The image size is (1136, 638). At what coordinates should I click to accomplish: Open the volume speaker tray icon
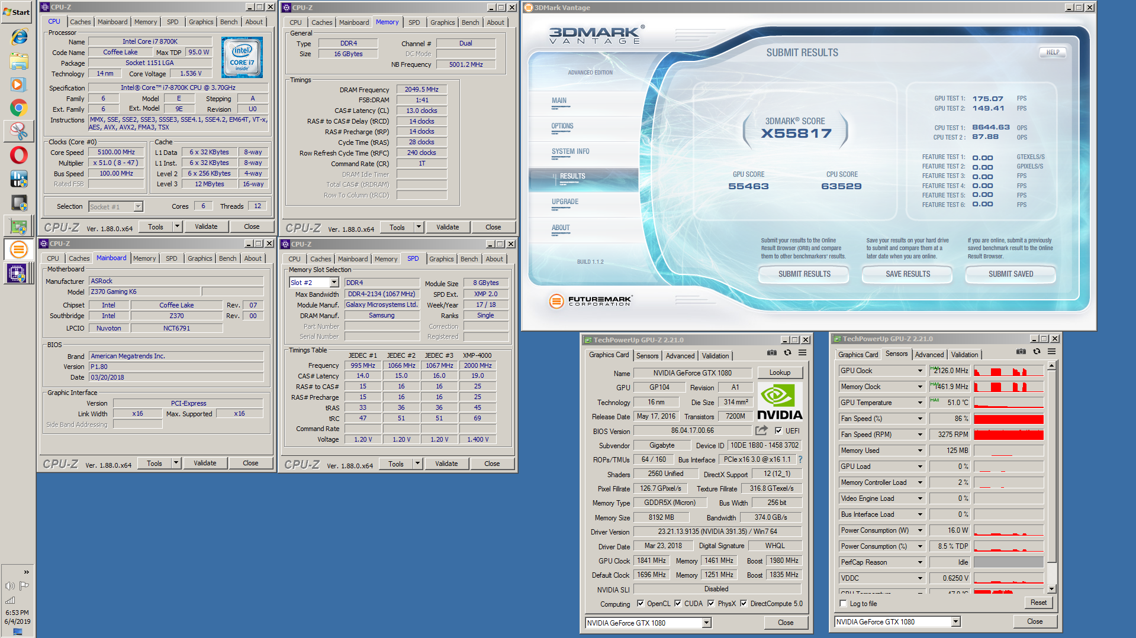[9, 586]
